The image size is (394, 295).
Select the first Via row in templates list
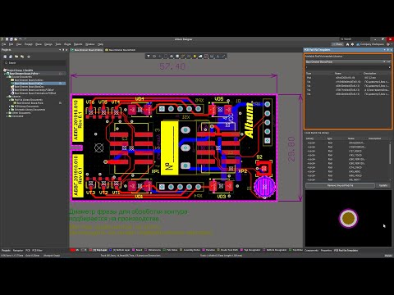(347, 82)
